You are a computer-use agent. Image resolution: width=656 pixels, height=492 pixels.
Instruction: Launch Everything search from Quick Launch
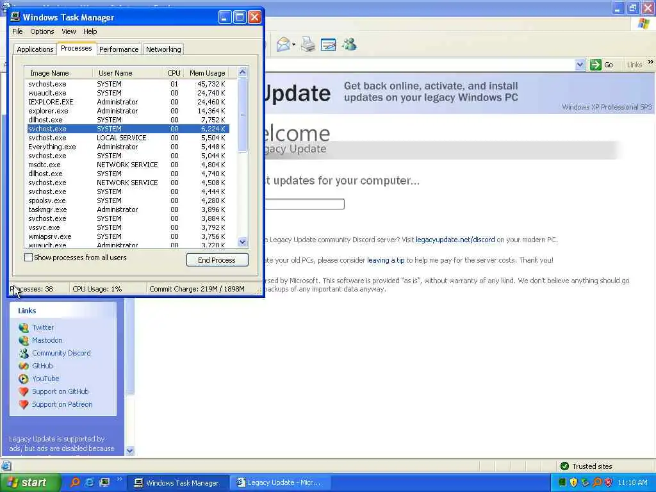pyautogui.click(x=75, y=482)
